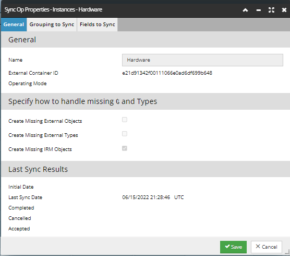Switch to the General tab
This screenshot has width=290, height=256.
click(x=14, y=25)
